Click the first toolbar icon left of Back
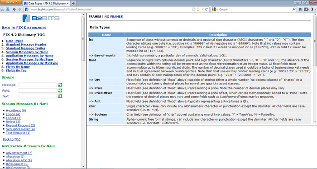 tap(3, 9)
